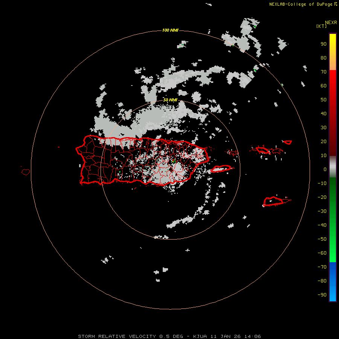Select the -60 value on the velocity scale
339x339 pixels.
point(322,253)
